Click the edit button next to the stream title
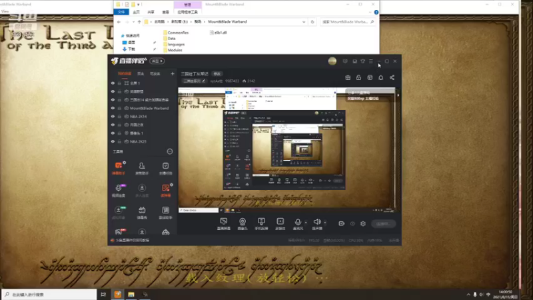This screenshot has height=300, width=533. coord(217,74)
